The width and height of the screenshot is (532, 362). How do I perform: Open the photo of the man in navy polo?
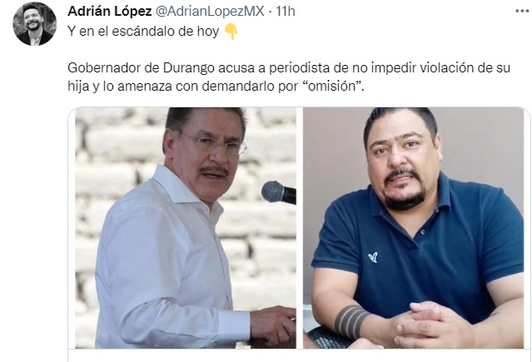point(413,228)
